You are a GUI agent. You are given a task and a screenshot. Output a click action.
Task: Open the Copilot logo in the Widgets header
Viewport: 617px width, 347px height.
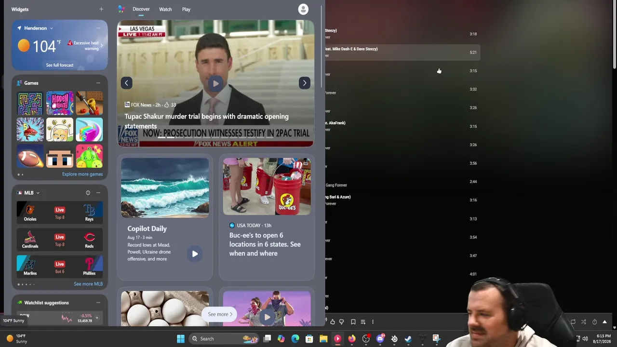pos(121,9)
